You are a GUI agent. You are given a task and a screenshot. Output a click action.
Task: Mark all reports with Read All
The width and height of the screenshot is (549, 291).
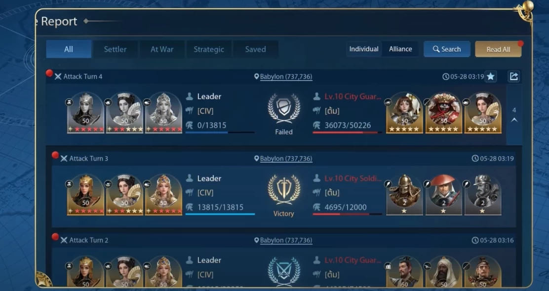pyautogui.click(x=498, y=50)
